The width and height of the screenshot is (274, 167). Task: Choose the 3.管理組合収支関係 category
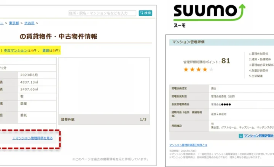pos(261,65)
